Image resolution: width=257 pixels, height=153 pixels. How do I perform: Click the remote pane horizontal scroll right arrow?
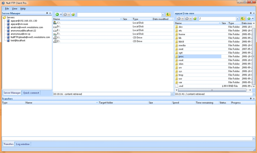coord(250,90)
